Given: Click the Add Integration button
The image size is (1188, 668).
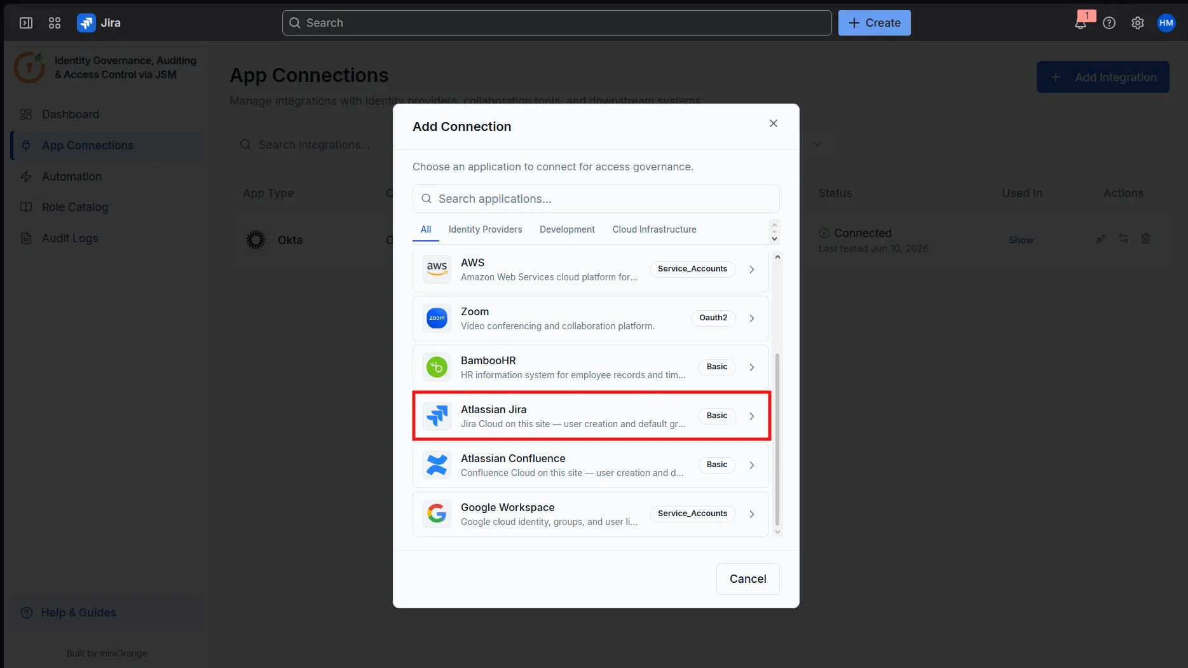Looking at the screenshot, I should point(1103,77).
